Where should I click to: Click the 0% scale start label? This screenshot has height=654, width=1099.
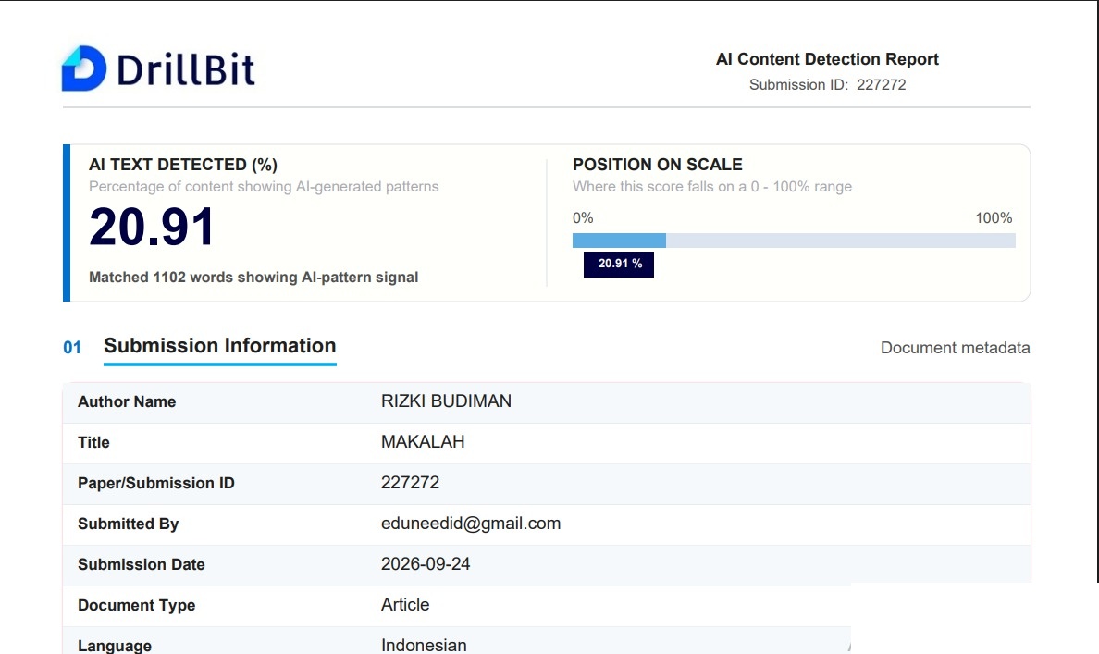click(583, 218)
